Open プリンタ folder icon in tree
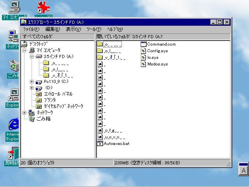 coord(39,100)
